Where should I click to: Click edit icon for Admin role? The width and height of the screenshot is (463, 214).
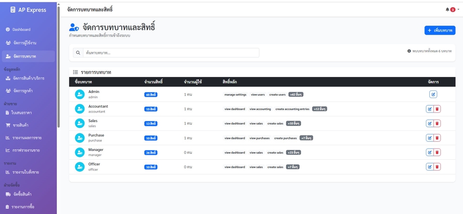(433, 94)
